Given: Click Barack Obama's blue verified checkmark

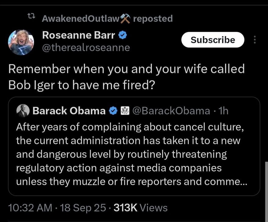Looking at the screenshot, I should 113,111.
